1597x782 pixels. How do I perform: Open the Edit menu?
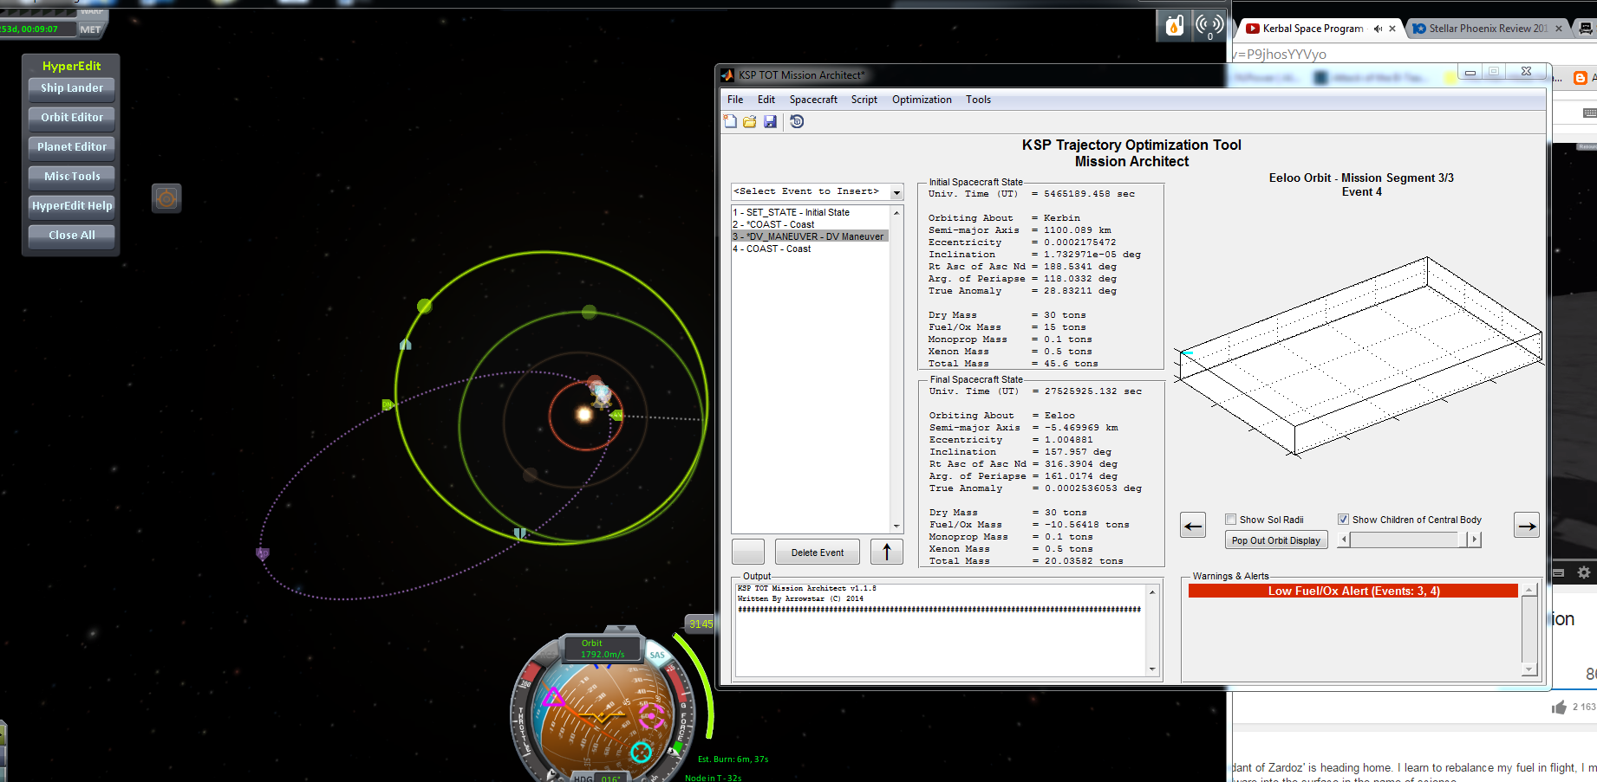(x=766, y=100)
